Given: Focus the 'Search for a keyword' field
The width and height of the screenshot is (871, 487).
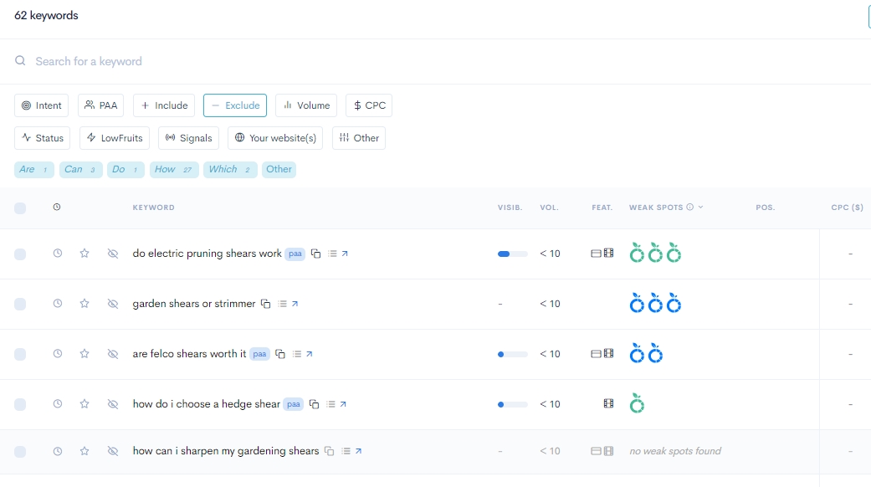Looking at the screenshot, I should click(433, 61).
